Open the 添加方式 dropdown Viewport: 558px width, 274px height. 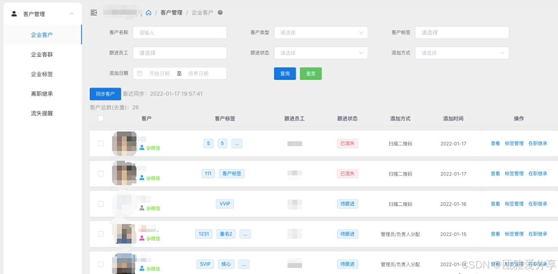coord(462,53)
